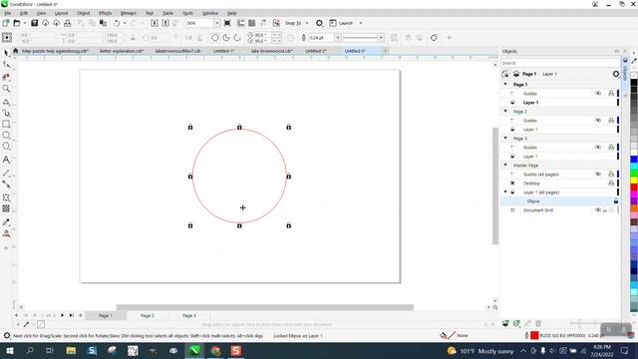Open the line style dropdown
638x359 pixels.
point(381,38)
